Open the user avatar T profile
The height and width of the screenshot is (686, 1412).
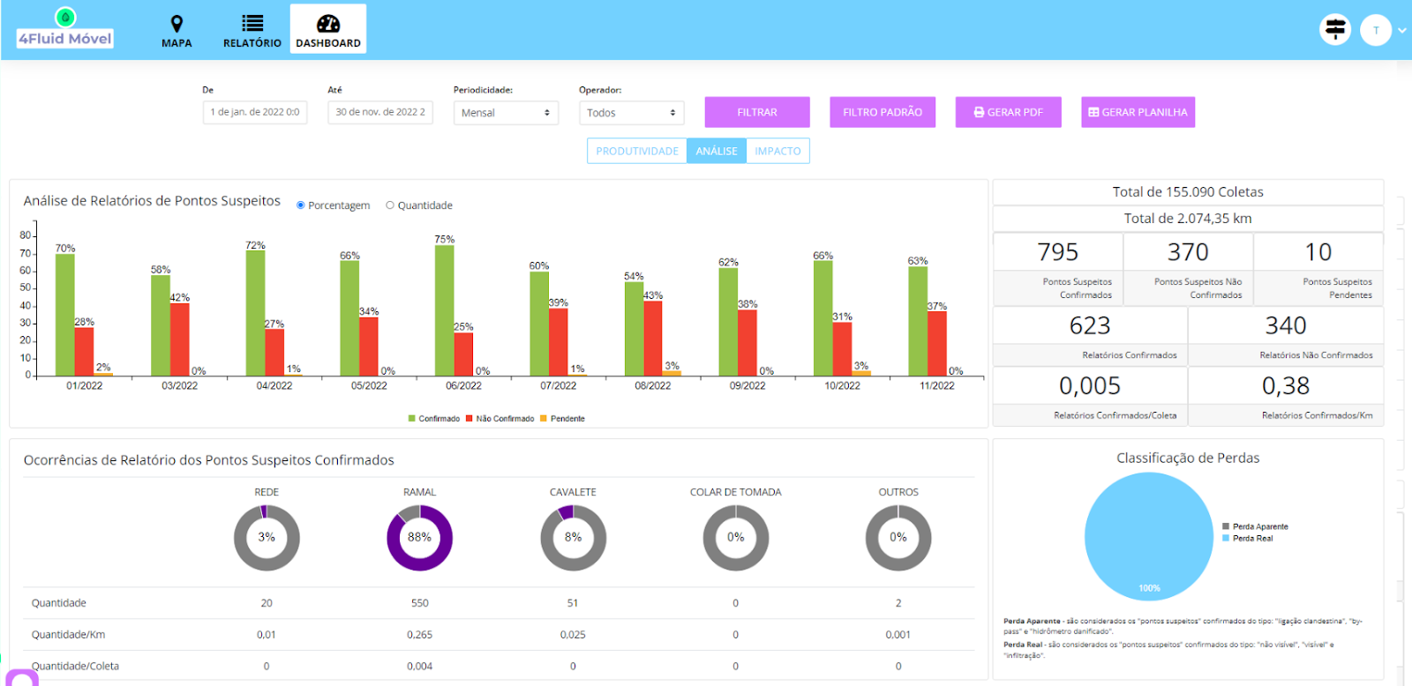tap(1375, 30)
